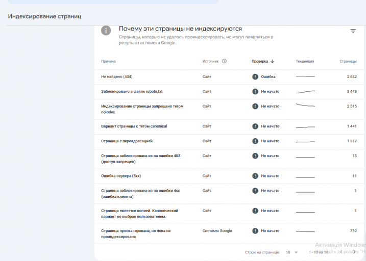Screen dimensions: 366x261
Task: Click the Источник column header
Action: 210,62
